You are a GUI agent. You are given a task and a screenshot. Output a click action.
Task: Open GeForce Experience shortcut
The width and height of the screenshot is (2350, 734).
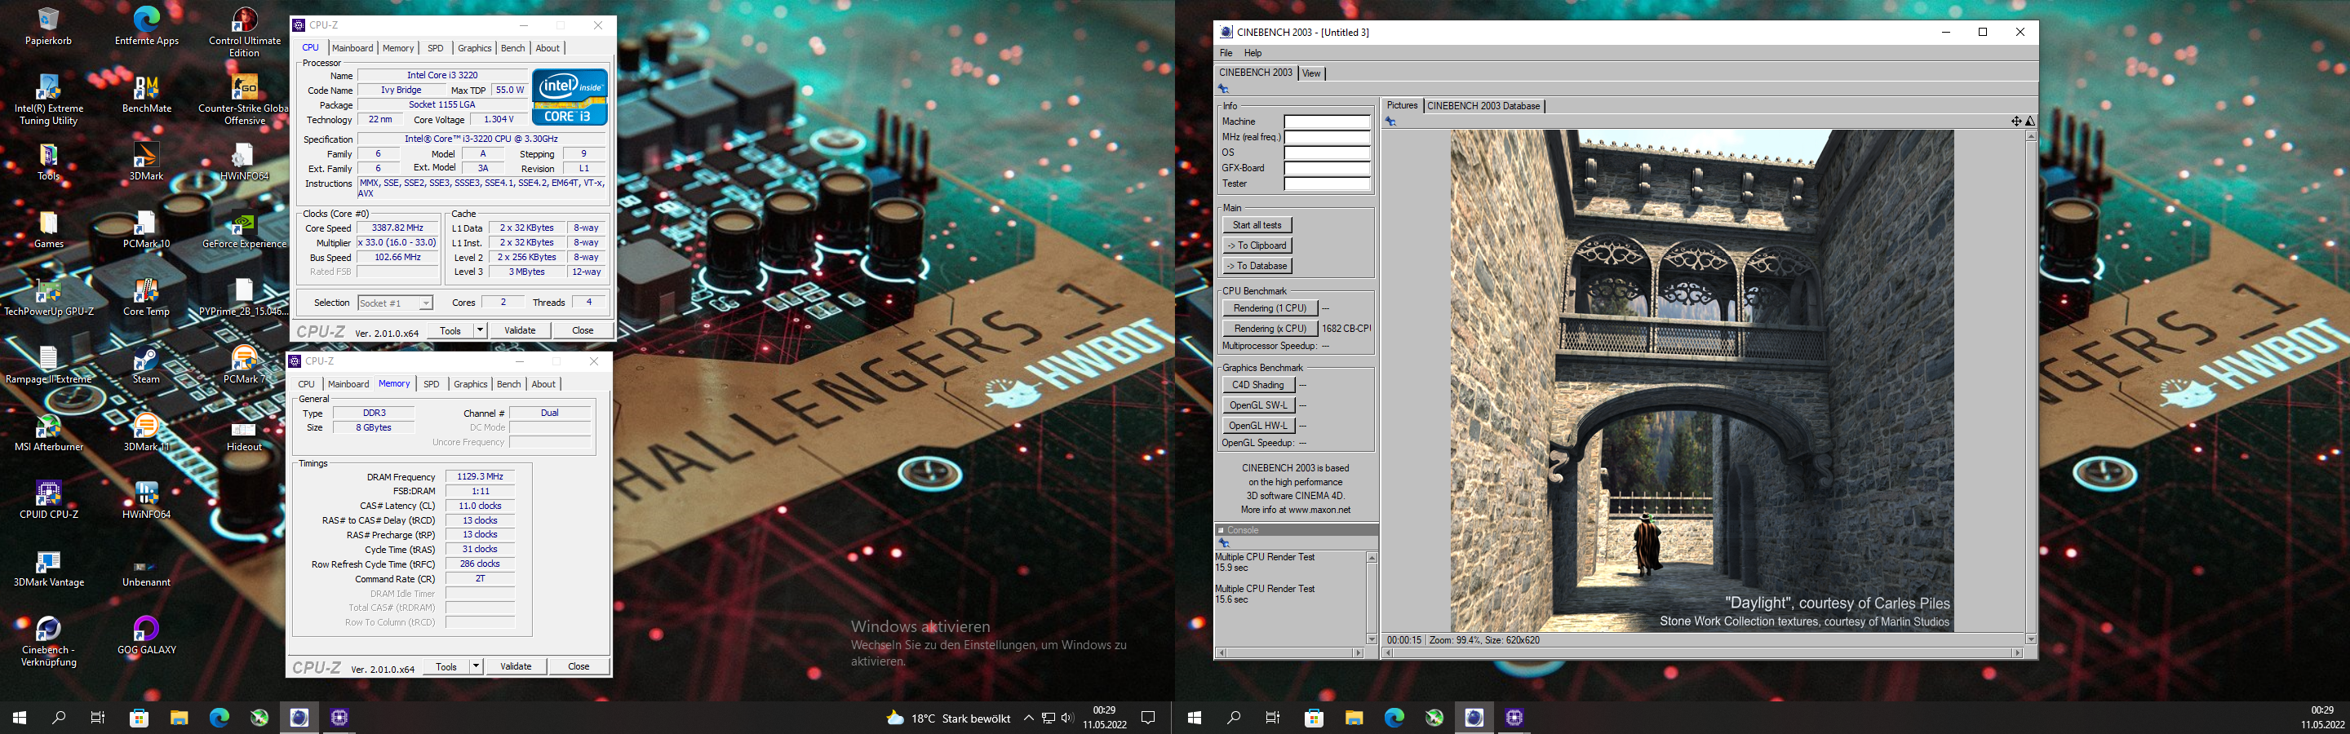(244, 229)
